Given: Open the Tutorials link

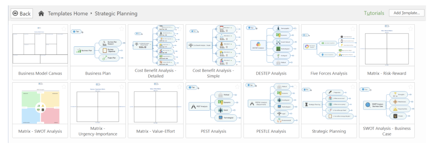Looking at the screenshot, I should (374, 13).
